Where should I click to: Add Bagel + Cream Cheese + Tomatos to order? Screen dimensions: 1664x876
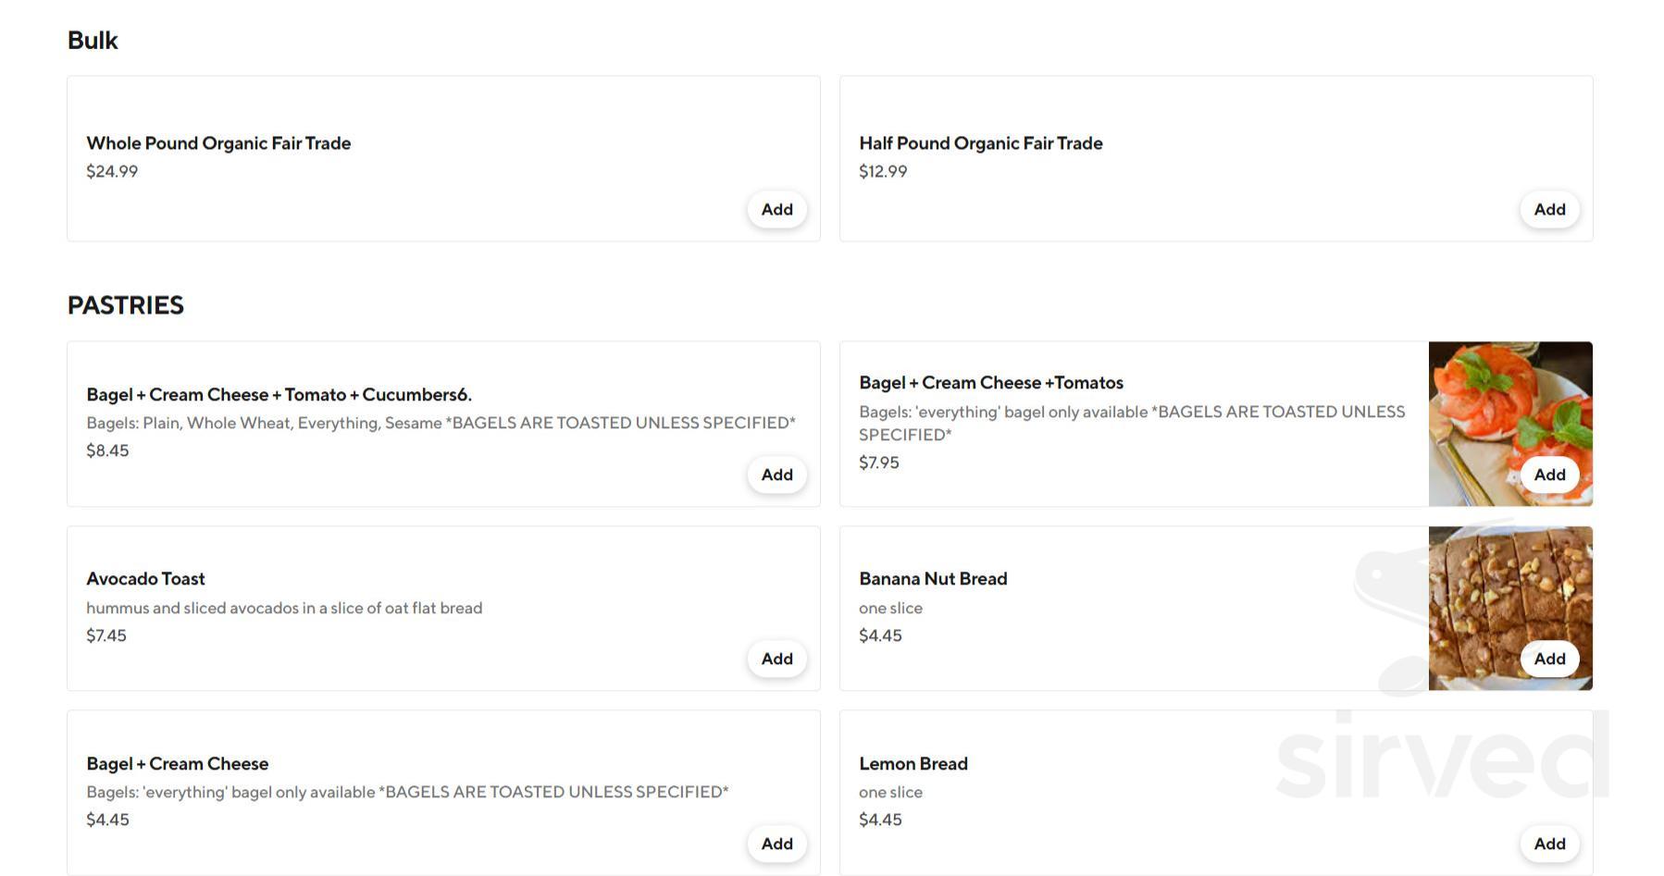[x=1549, y=475]
